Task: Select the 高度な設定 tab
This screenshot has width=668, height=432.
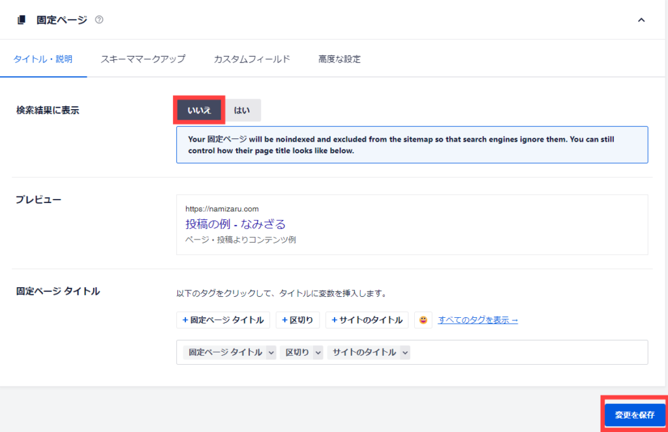Action: tap(339, 59)
